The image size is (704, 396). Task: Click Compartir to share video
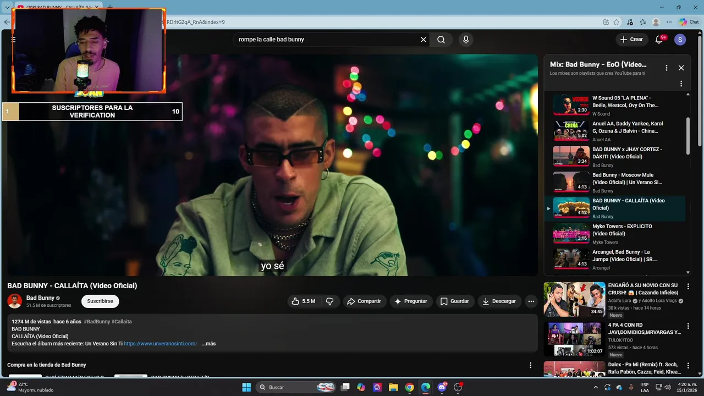364,301
